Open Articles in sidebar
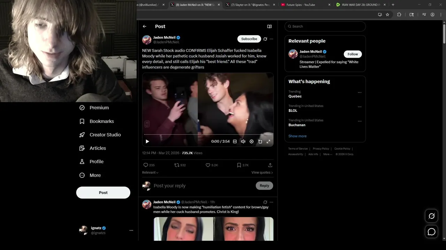Screen dimensions: 446x250 93,148
